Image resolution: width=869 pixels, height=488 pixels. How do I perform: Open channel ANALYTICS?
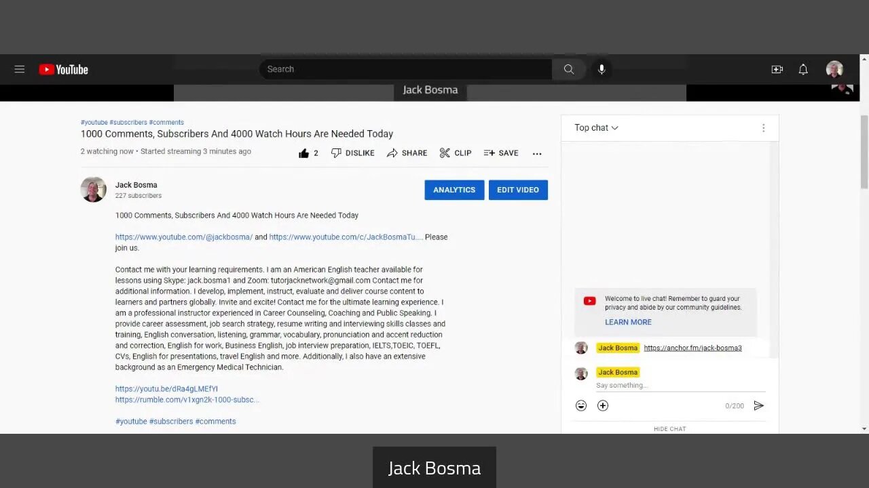point(454,190)
